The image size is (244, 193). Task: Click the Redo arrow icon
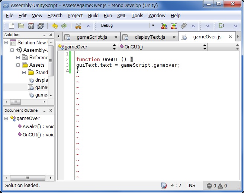pyautogui.click(x=64, y=26)
